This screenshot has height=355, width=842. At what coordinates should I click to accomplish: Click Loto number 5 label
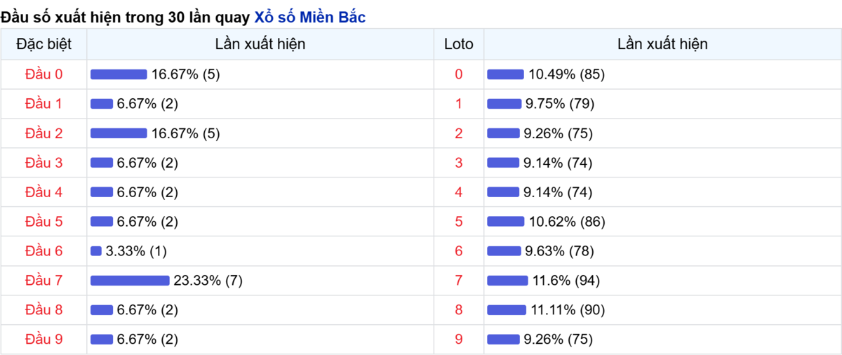click(459, 222)
